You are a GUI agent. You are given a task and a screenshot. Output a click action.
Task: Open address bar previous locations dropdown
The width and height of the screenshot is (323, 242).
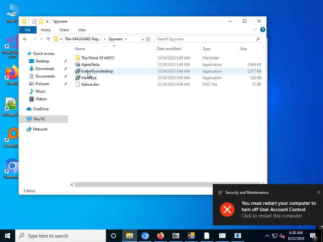143,39
